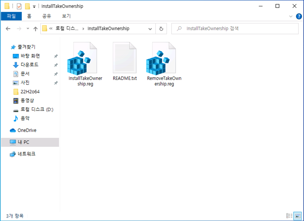304x221 pixels.
Task: Select the RemoveTakeOwnership.reg file icon
Action: 161,59
